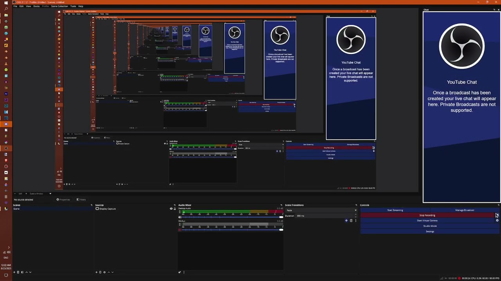501x281 pixels.
Task: Pop out the Scene Transitions dock icon
Action: coord(356,205)
